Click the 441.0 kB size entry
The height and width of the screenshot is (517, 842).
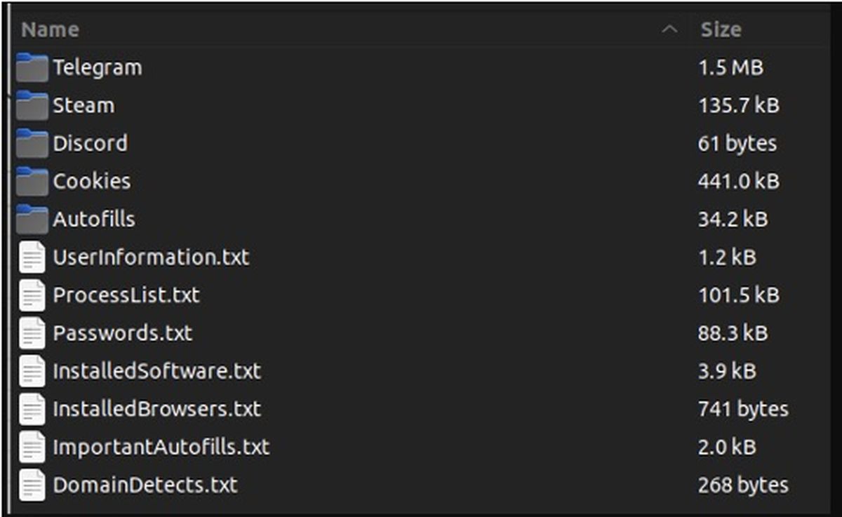pyautogui.click(x=738, y=181)
